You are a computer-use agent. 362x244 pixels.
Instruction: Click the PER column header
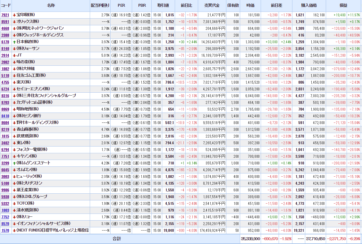click(x=122, y=6)
